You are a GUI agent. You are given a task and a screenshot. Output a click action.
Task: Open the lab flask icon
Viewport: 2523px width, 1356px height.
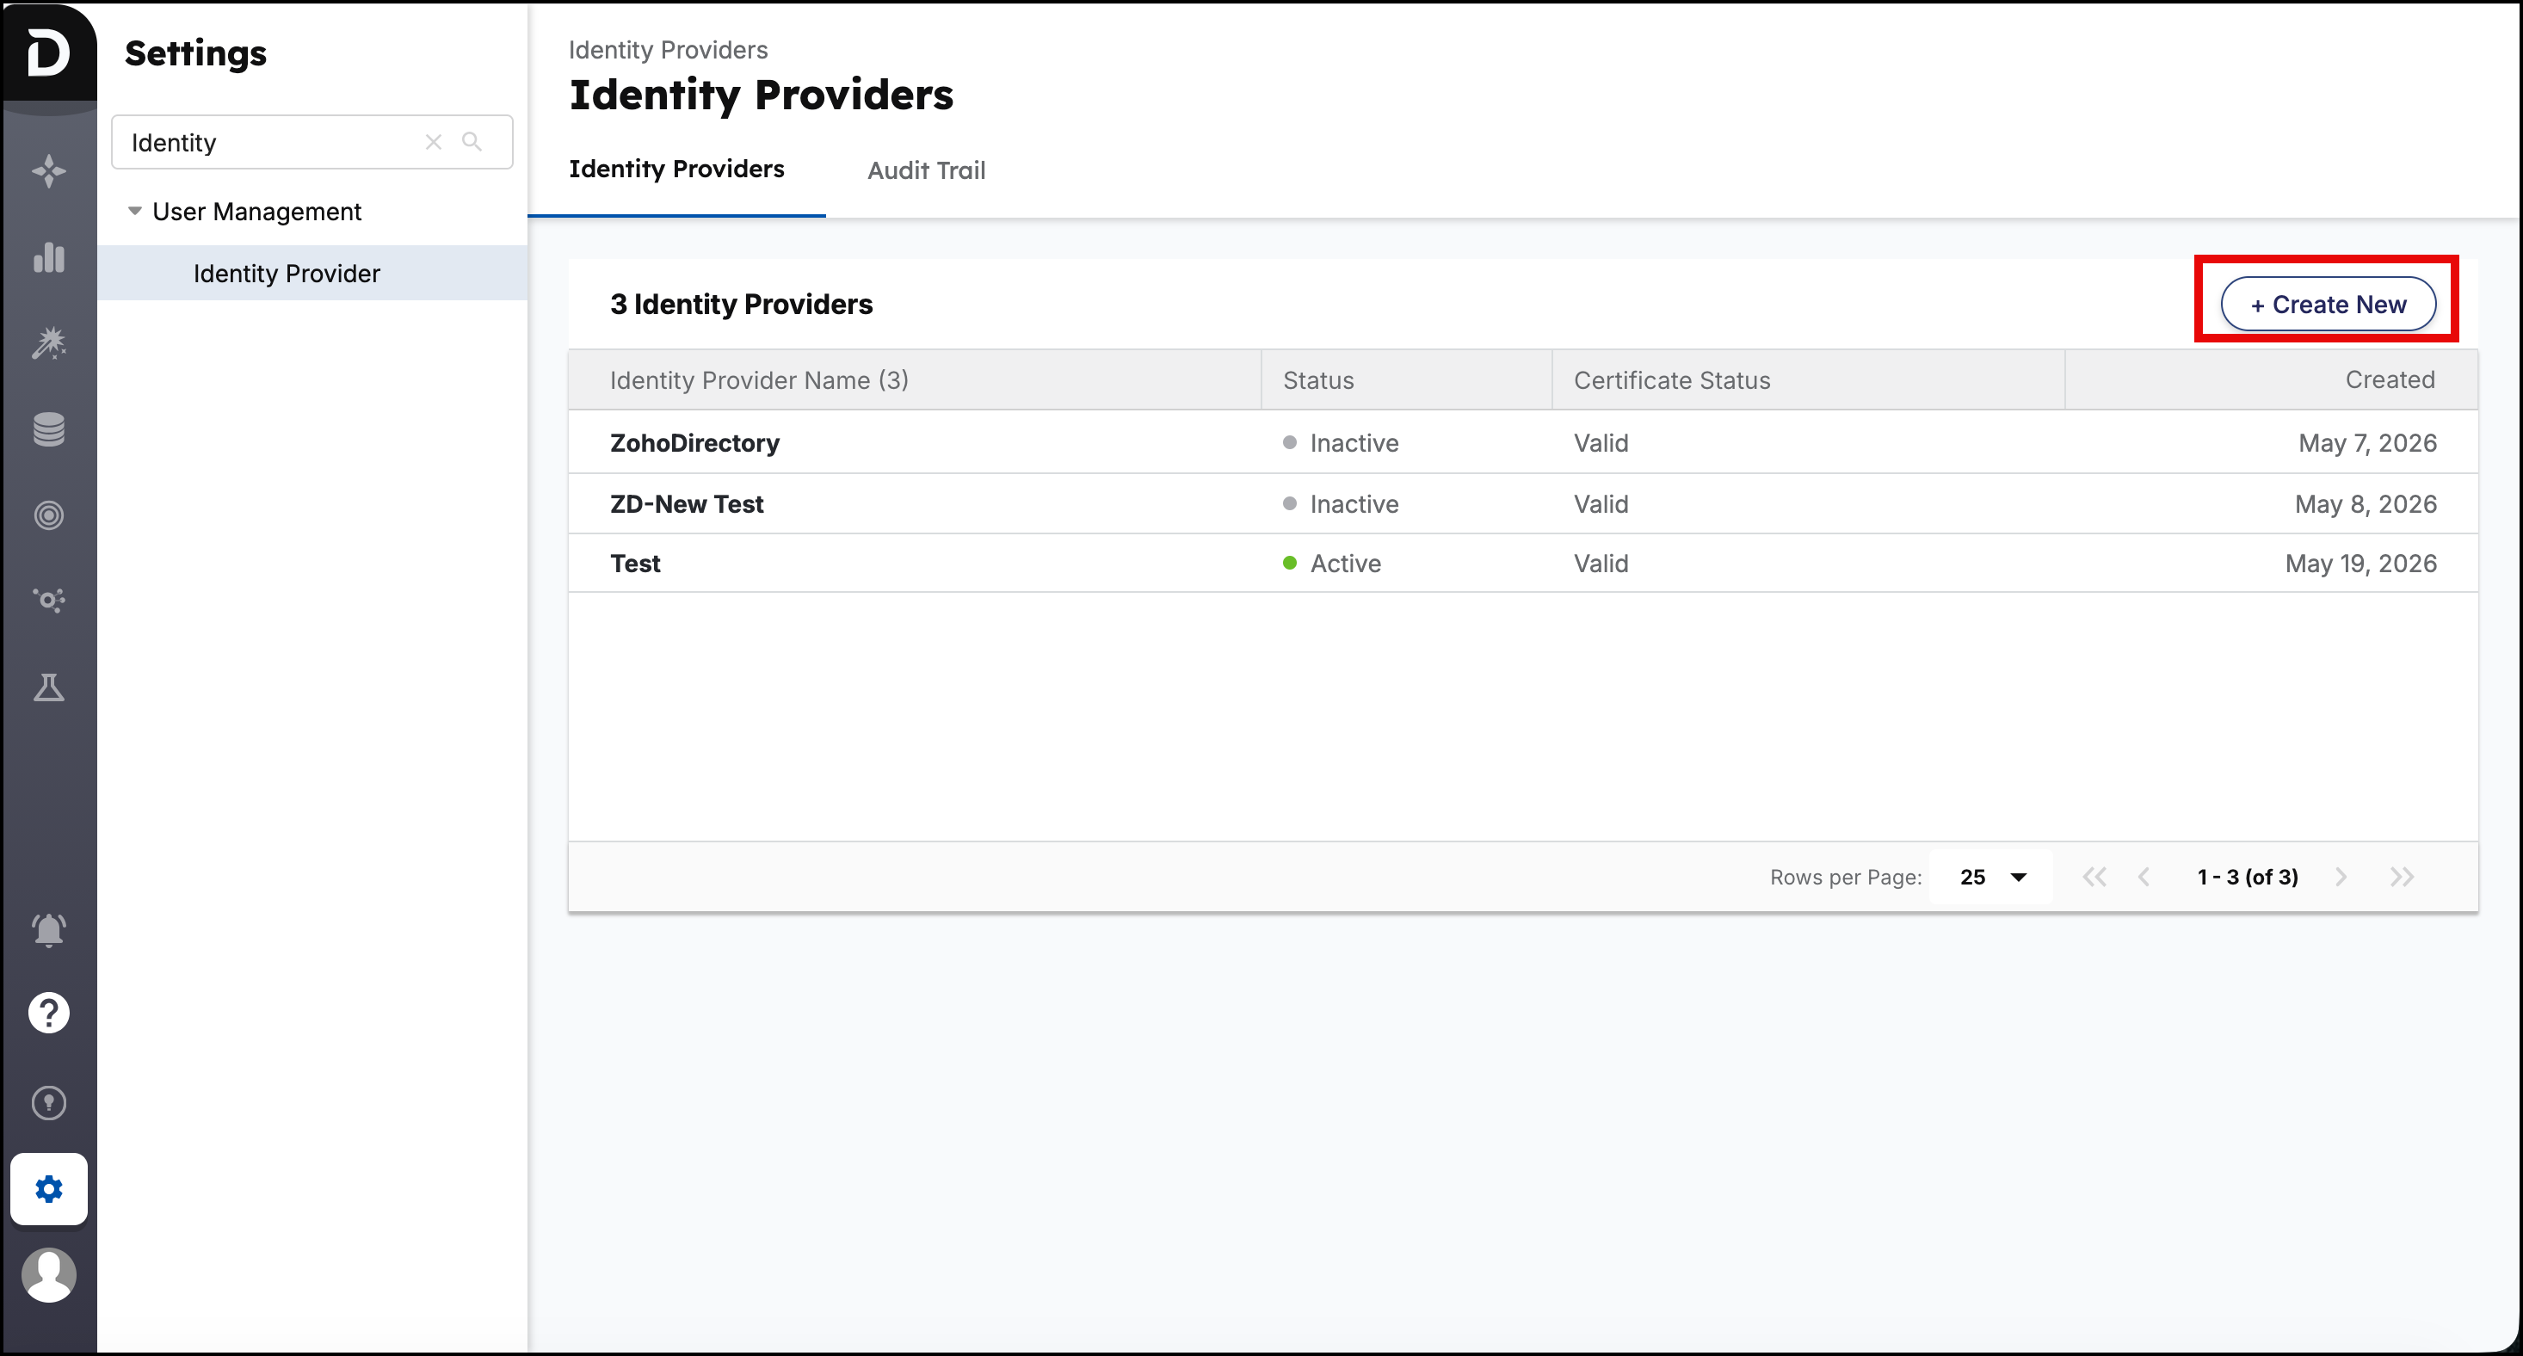click(x=48, y=687)
